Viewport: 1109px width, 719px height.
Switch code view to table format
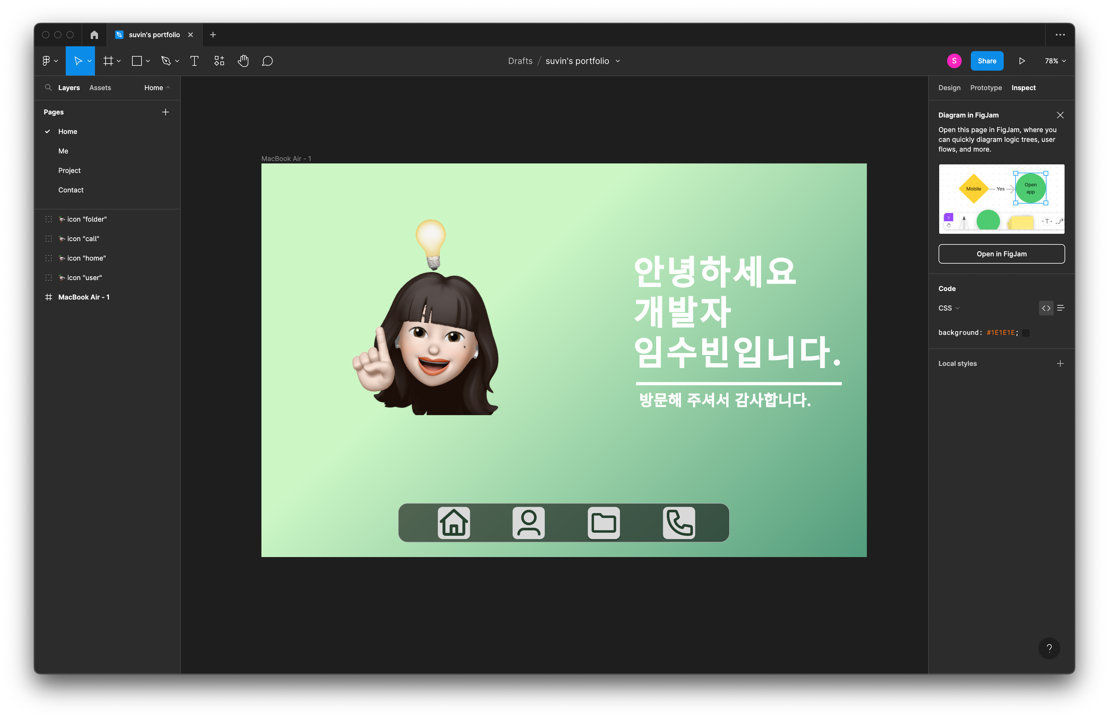point(1061,308)
